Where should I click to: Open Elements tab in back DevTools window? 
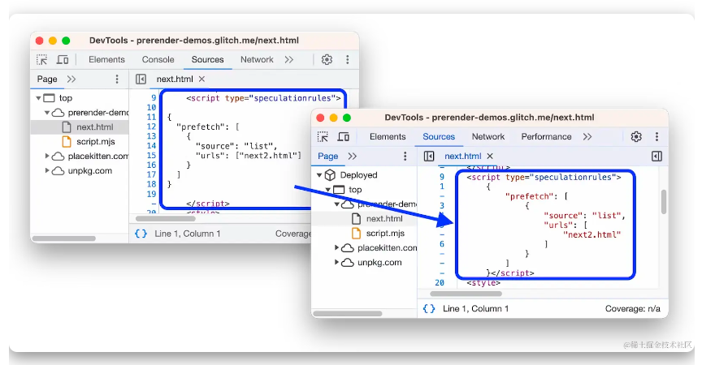point(106,59)
